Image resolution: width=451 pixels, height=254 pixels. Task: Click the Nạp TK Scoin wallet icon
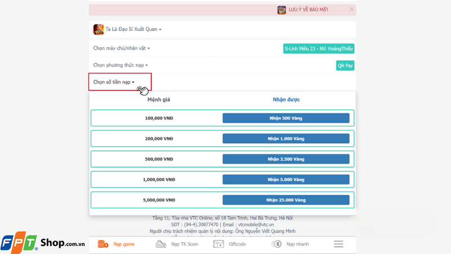pyautogui.click(x=161, y=244)
